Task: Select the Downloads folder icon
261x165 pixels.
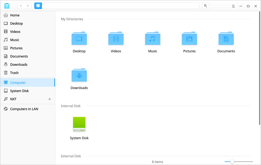Action: point(79,75)
